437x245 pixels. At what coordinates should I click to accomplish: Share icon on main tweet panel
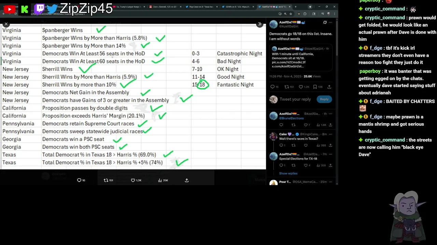(x=329, y=87)
